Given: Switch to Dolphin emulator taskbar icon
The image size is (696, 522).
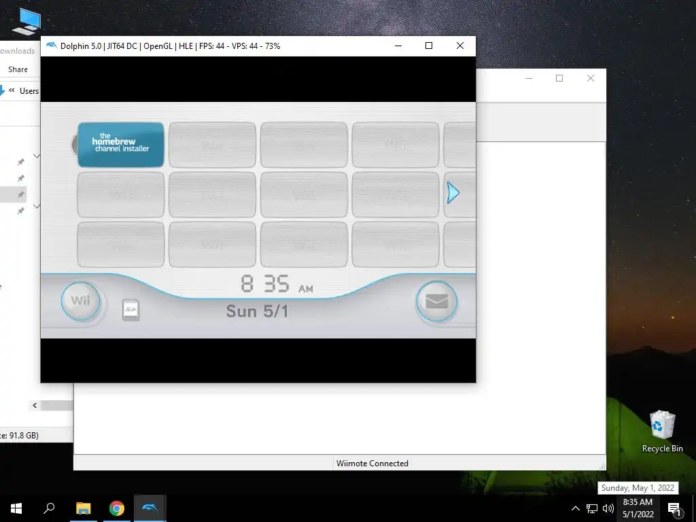Looking at the screenshot, I should (150, 508).
